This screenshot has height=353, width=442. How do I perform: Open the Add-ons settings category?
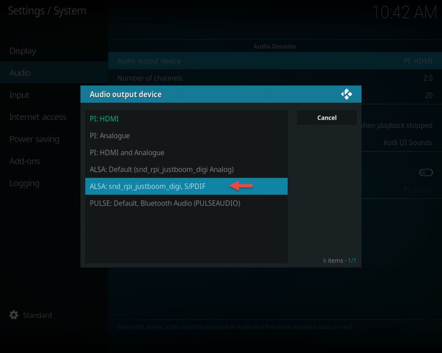[25, 161]
